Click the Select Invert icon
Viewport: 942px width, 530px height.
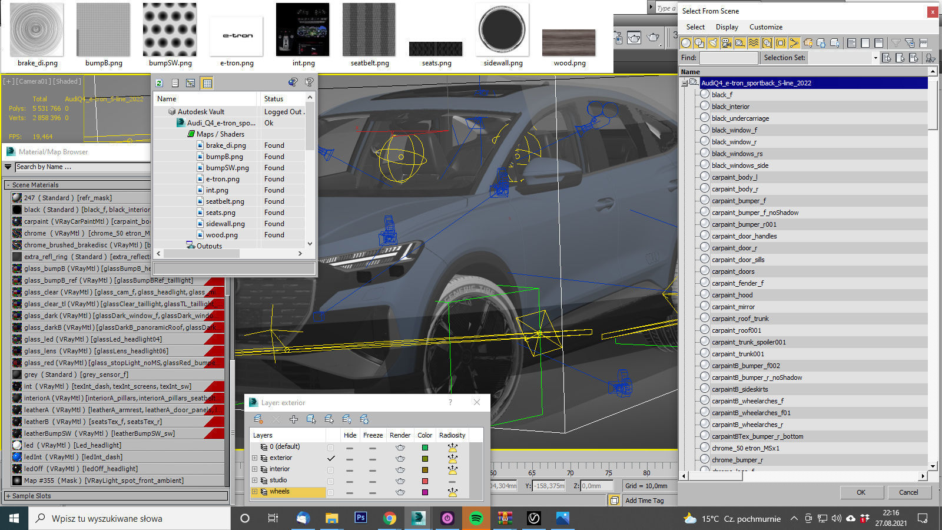[879, 43]
